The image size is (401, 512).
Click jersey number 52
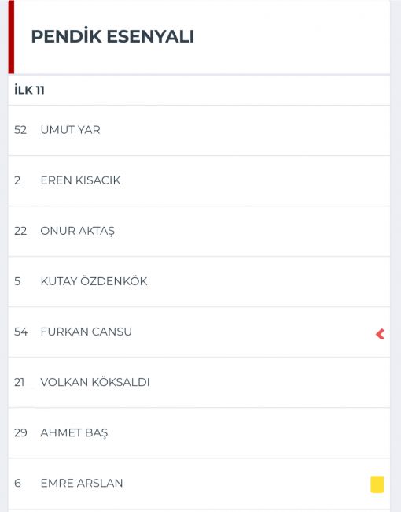coord(20,130)
